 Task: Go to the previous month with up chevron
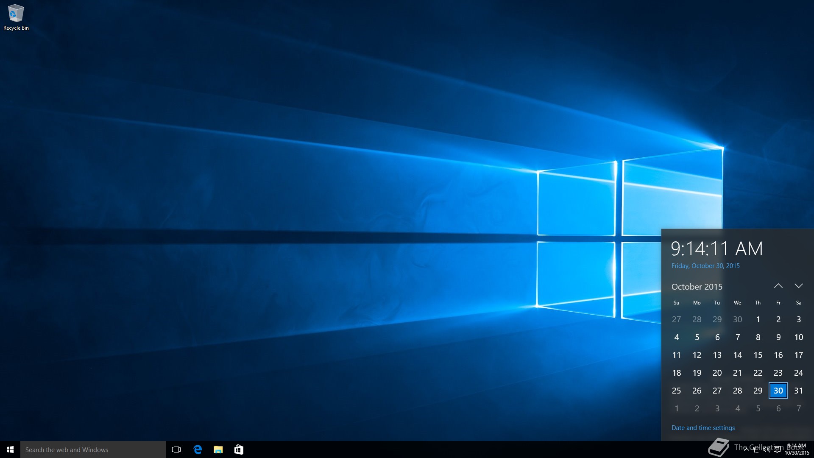coord(778,286)
